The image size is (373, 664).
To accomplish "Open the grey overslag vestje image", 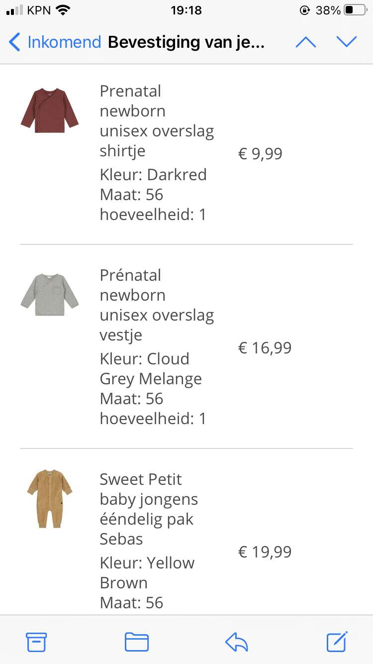I will tap(50, 294).
